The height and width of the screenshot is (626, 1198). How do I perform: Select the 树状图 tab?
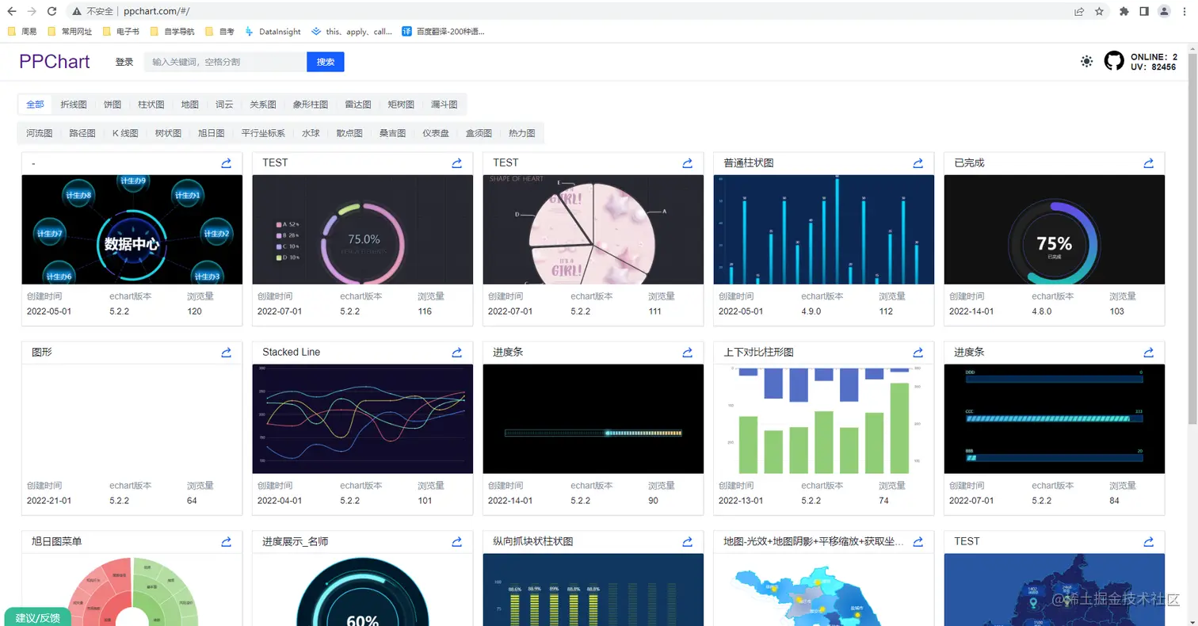click(x=168, y=133)
